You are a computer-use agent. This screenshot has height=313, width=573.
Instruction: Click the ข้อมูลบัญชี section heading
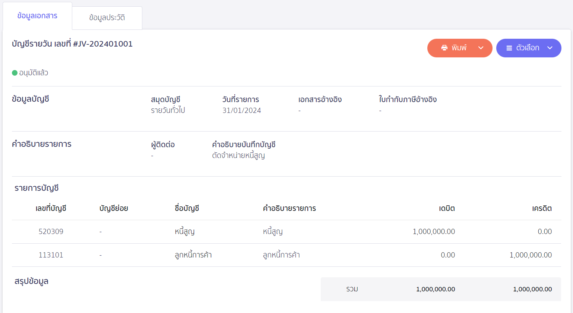pyautogui.click(x=31, y=99)
